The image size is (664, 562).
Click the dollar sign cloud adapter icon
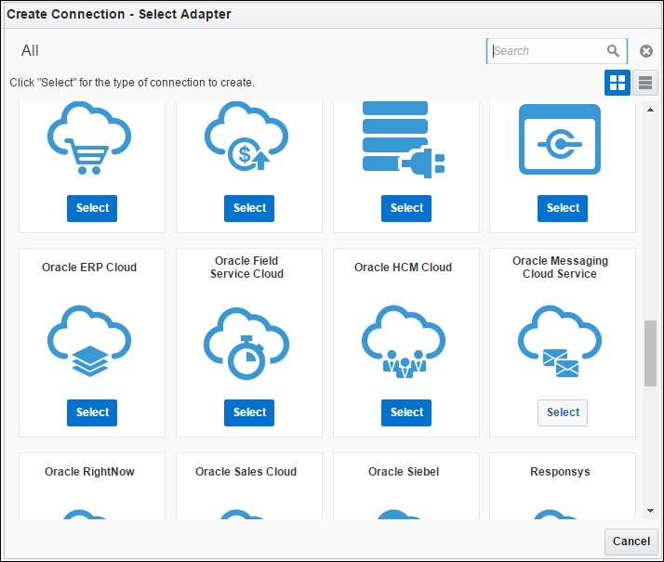[246, 137]
